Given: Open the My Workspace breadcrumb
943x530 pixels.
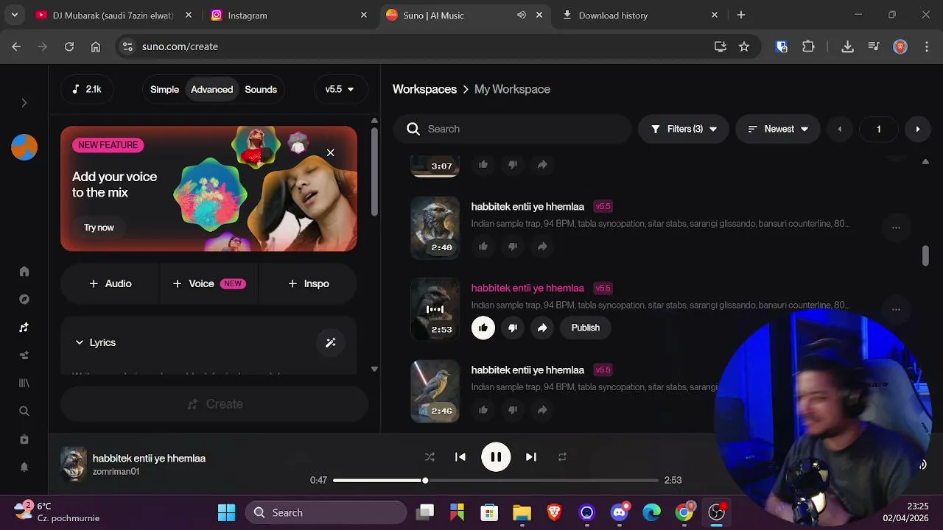Looking at the screenshot, I should (512, 89).
